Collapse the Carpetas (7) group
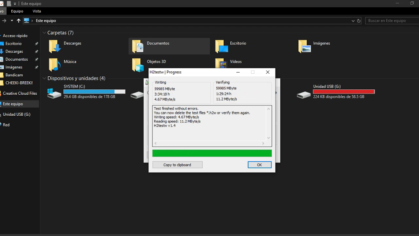 tap(44, 33)
